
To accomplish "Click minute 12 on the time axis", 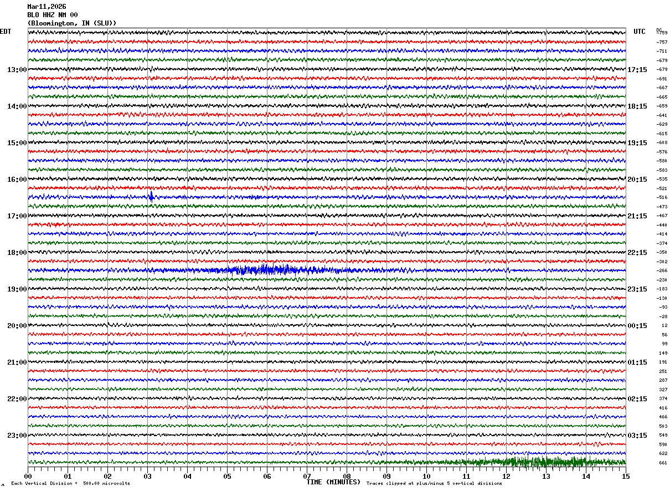I will click(x=506, y=476).
